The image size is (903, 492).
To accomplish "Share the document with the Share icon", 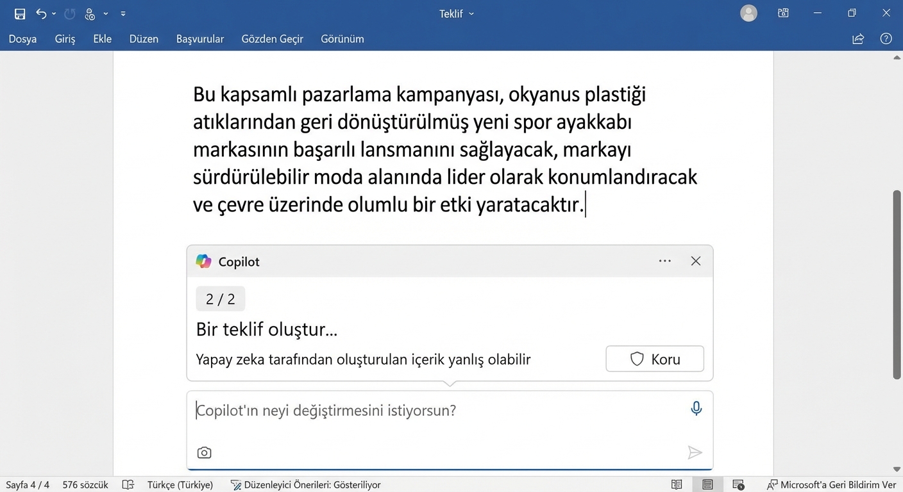I will pyautogui.click(x=858, y=38).
